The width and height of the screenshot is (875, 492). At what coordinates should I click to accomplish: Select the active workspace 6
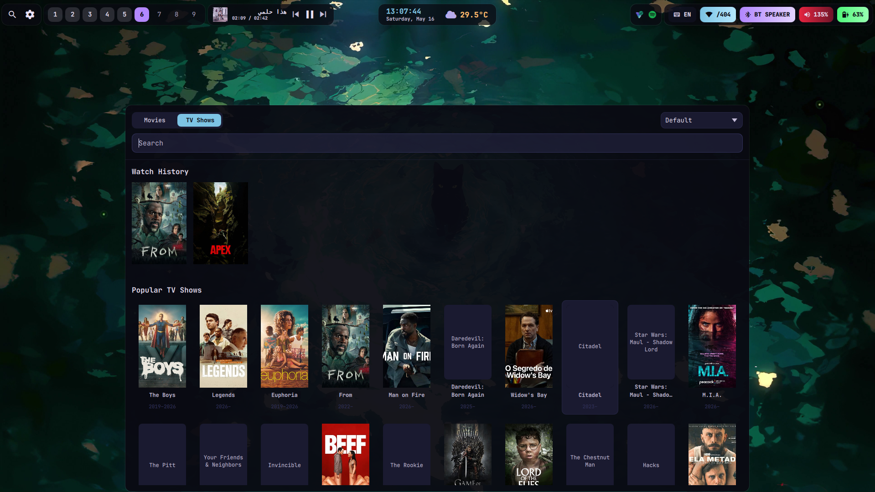tap(142, 15)
